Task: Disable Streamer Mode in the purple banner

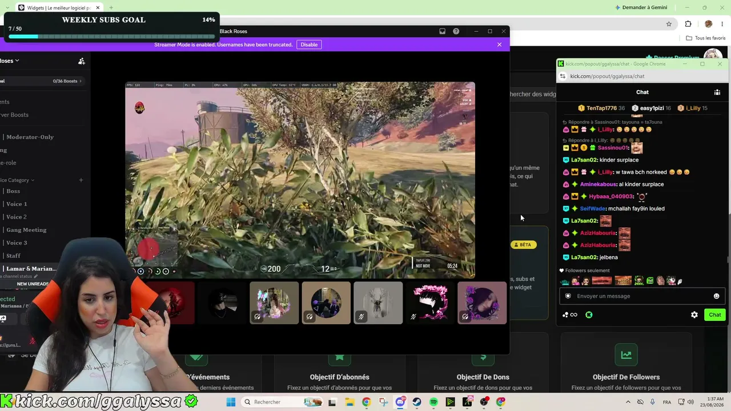Action: (x=309, y=45)
